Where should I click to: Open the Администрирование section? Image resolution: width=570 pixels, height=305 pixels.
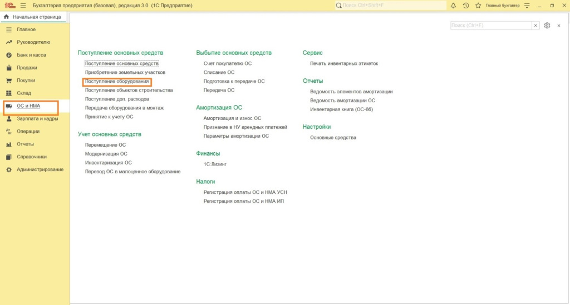tap(40, 169)
